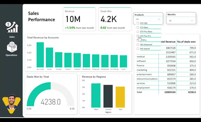The height and width of the screenshot is (122, 201).
Task: Select the software row label
Action: pos(141,61)
